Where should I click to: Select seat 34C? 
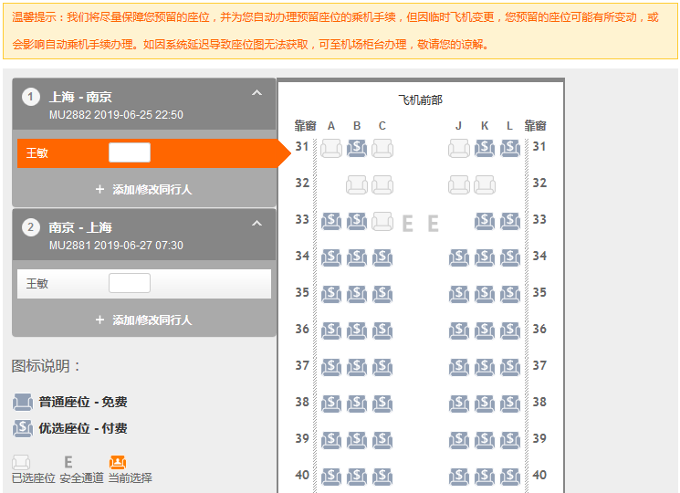pyautogui.click(x=382, y=257)
